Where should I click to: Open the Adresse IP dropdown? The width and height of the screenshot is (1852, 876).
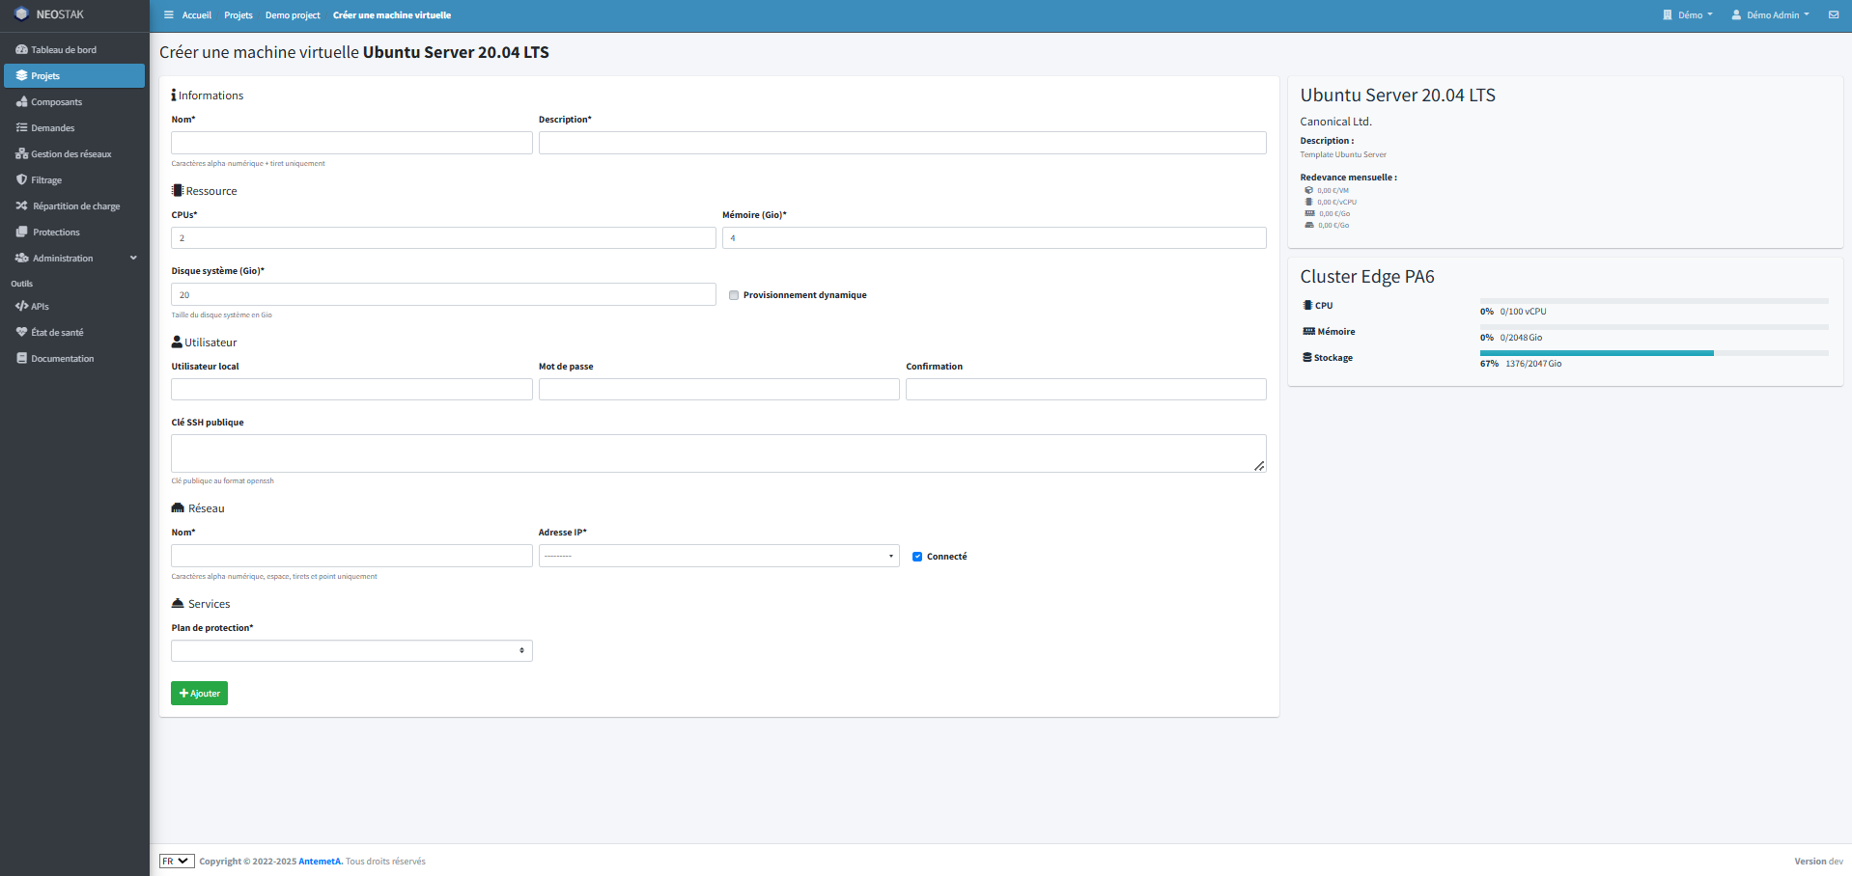click(x=718, y=556)
